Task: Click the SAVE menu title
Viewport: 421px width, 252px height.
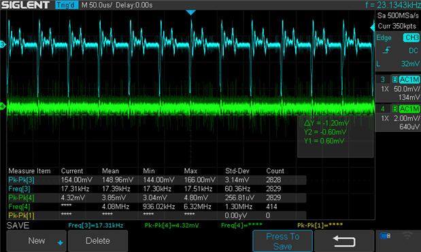Action: click(x=18, y=226)
